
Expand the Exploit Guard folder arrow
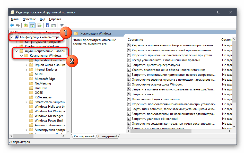27,65
